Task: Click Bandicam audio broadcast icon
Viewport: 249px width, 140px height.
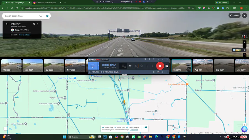Action: [162, 72]
